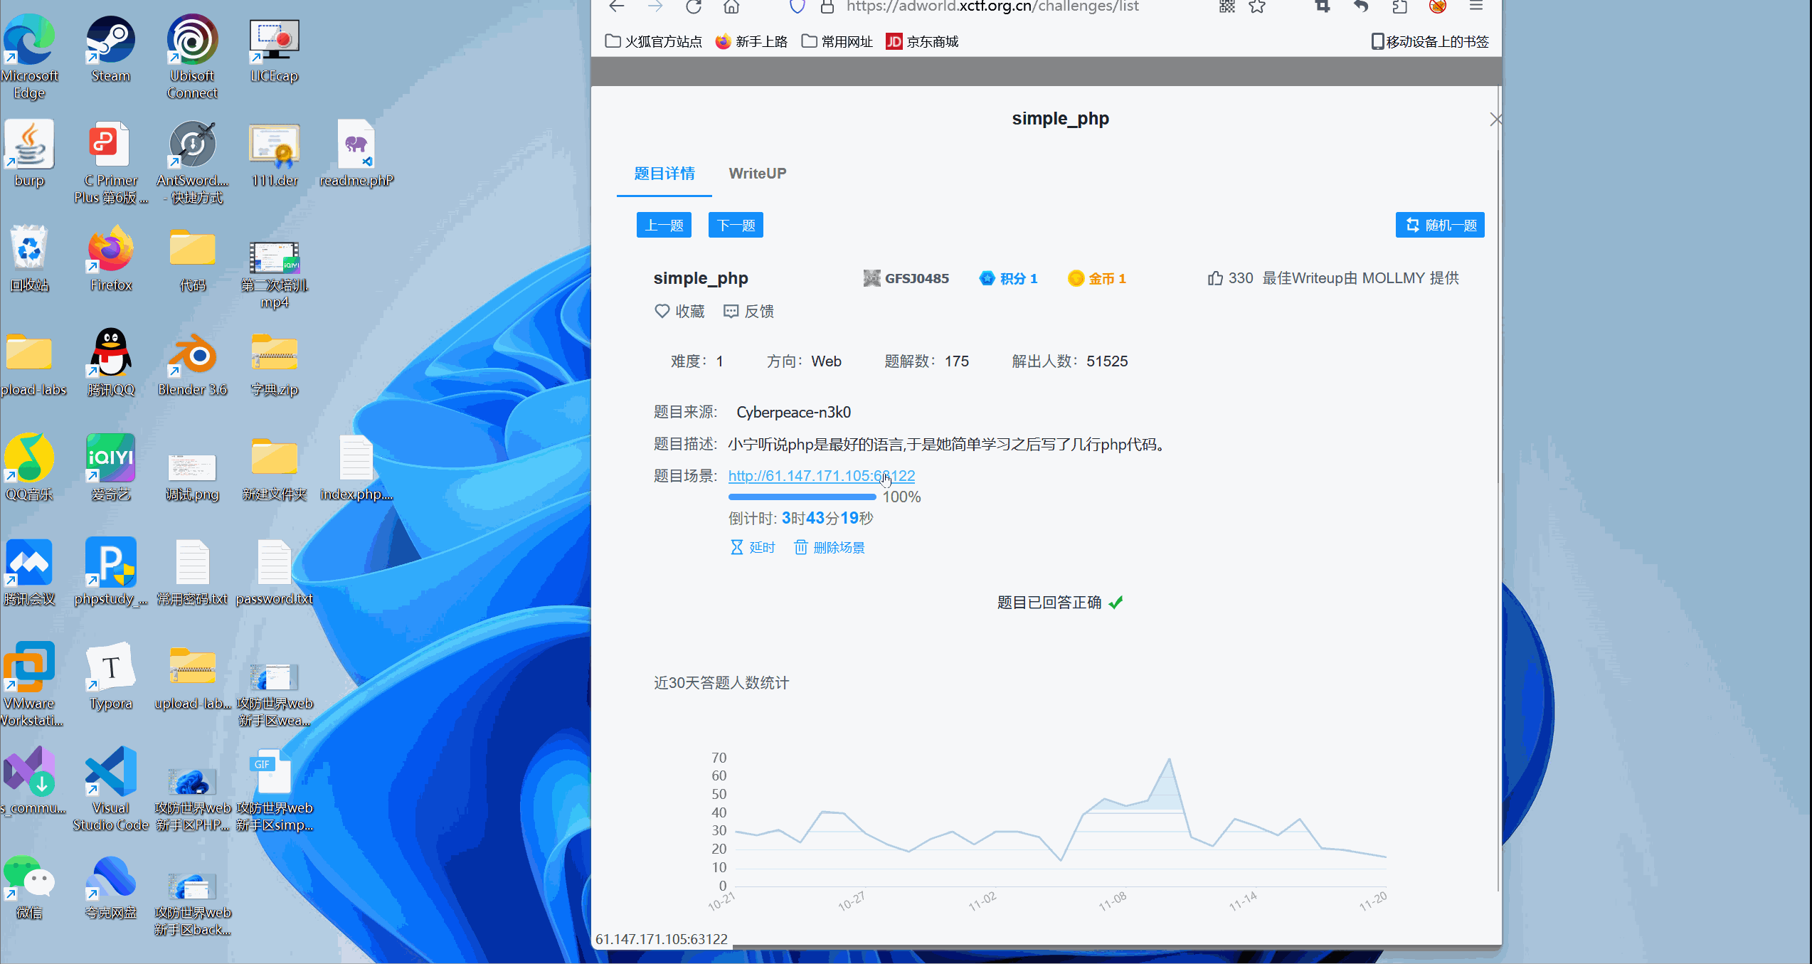The width and height of the screenshot is (1812, 964).
Task: Select the 题目详情 tab
Action: coord(663,173)
